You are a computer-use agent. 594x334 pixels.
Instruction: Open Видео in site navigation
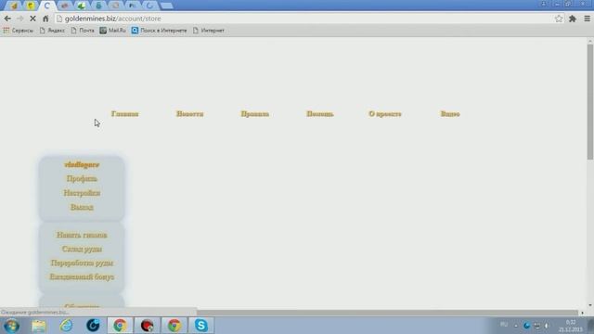point(450,113)
